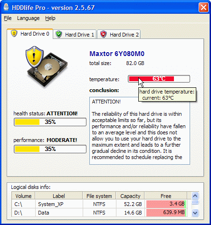Viewport: 211px width, 225px height.
Task: Switch to the Hard Drive 0 tab
Action: (30, 34)
